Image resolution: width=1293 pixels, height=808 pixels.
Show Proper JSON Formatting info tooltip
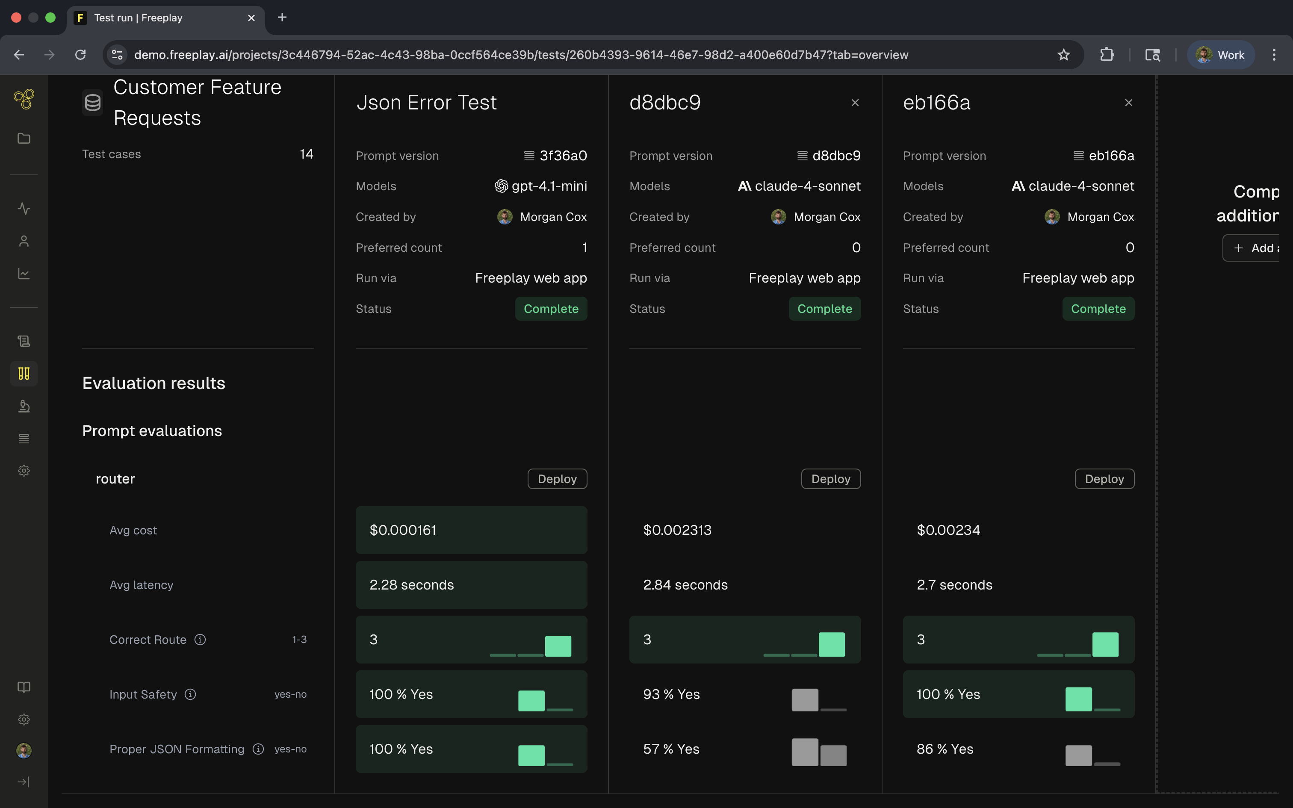(x=258, y=749)
